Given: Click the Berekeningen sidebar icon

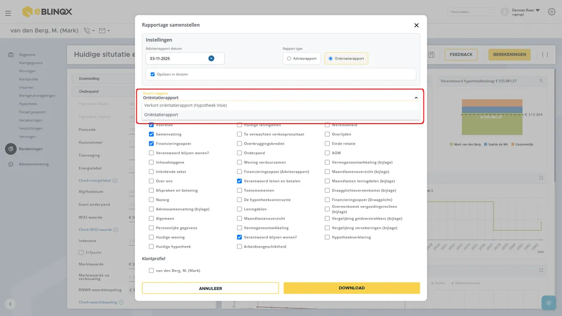Looking at the screenshot, I should click(x=11, y=149).
